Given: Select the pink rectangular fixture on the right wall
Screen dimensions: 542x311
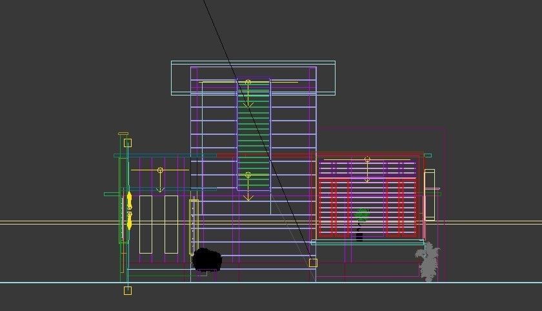Looking at the screenshot, I should point(429,195).
